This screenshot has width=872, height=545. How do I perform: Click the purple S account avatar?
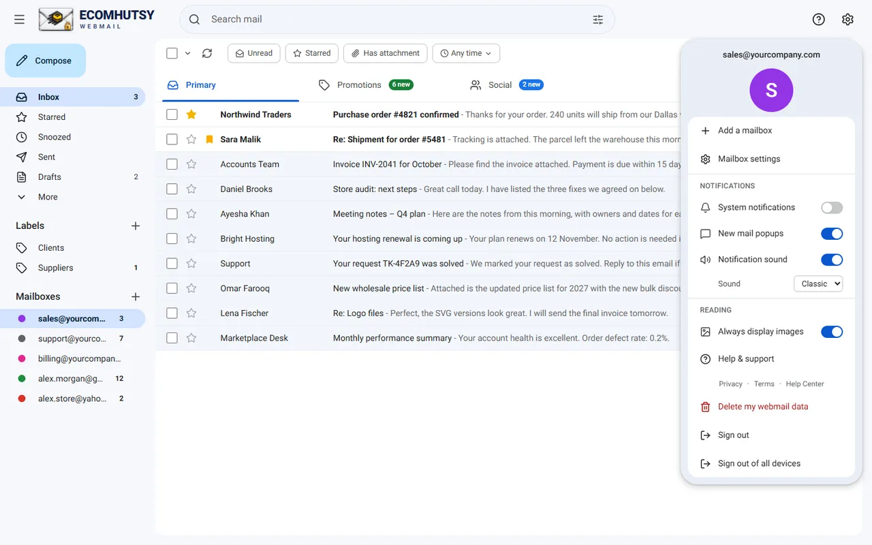771,90
